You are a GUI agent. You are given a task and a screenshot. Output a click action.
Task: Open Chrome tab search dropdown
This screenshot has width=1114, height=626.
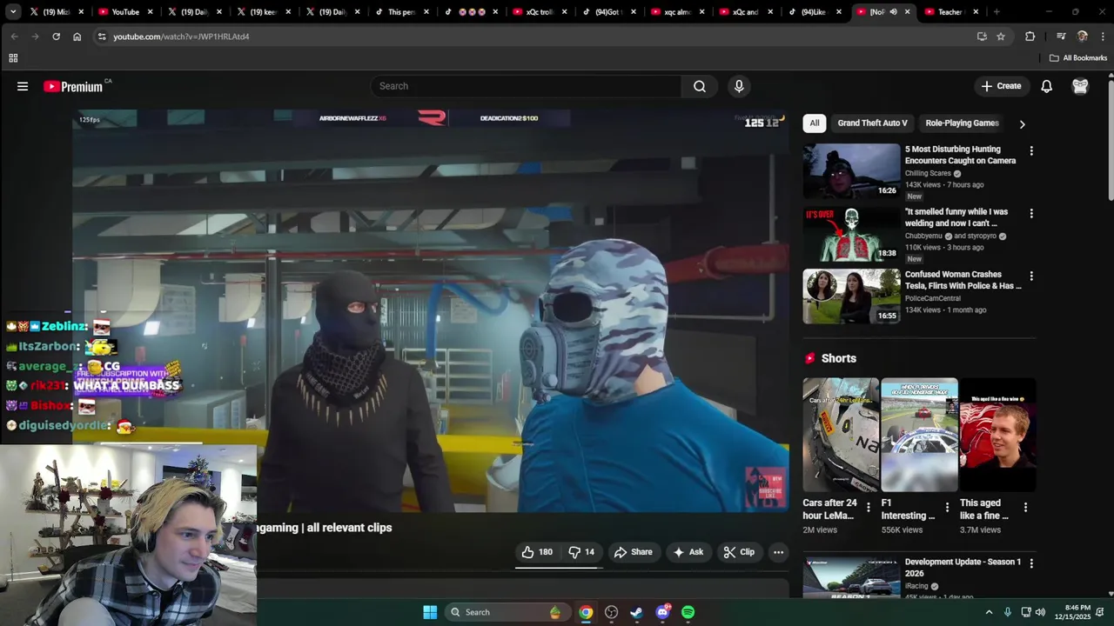coord(13,12)
